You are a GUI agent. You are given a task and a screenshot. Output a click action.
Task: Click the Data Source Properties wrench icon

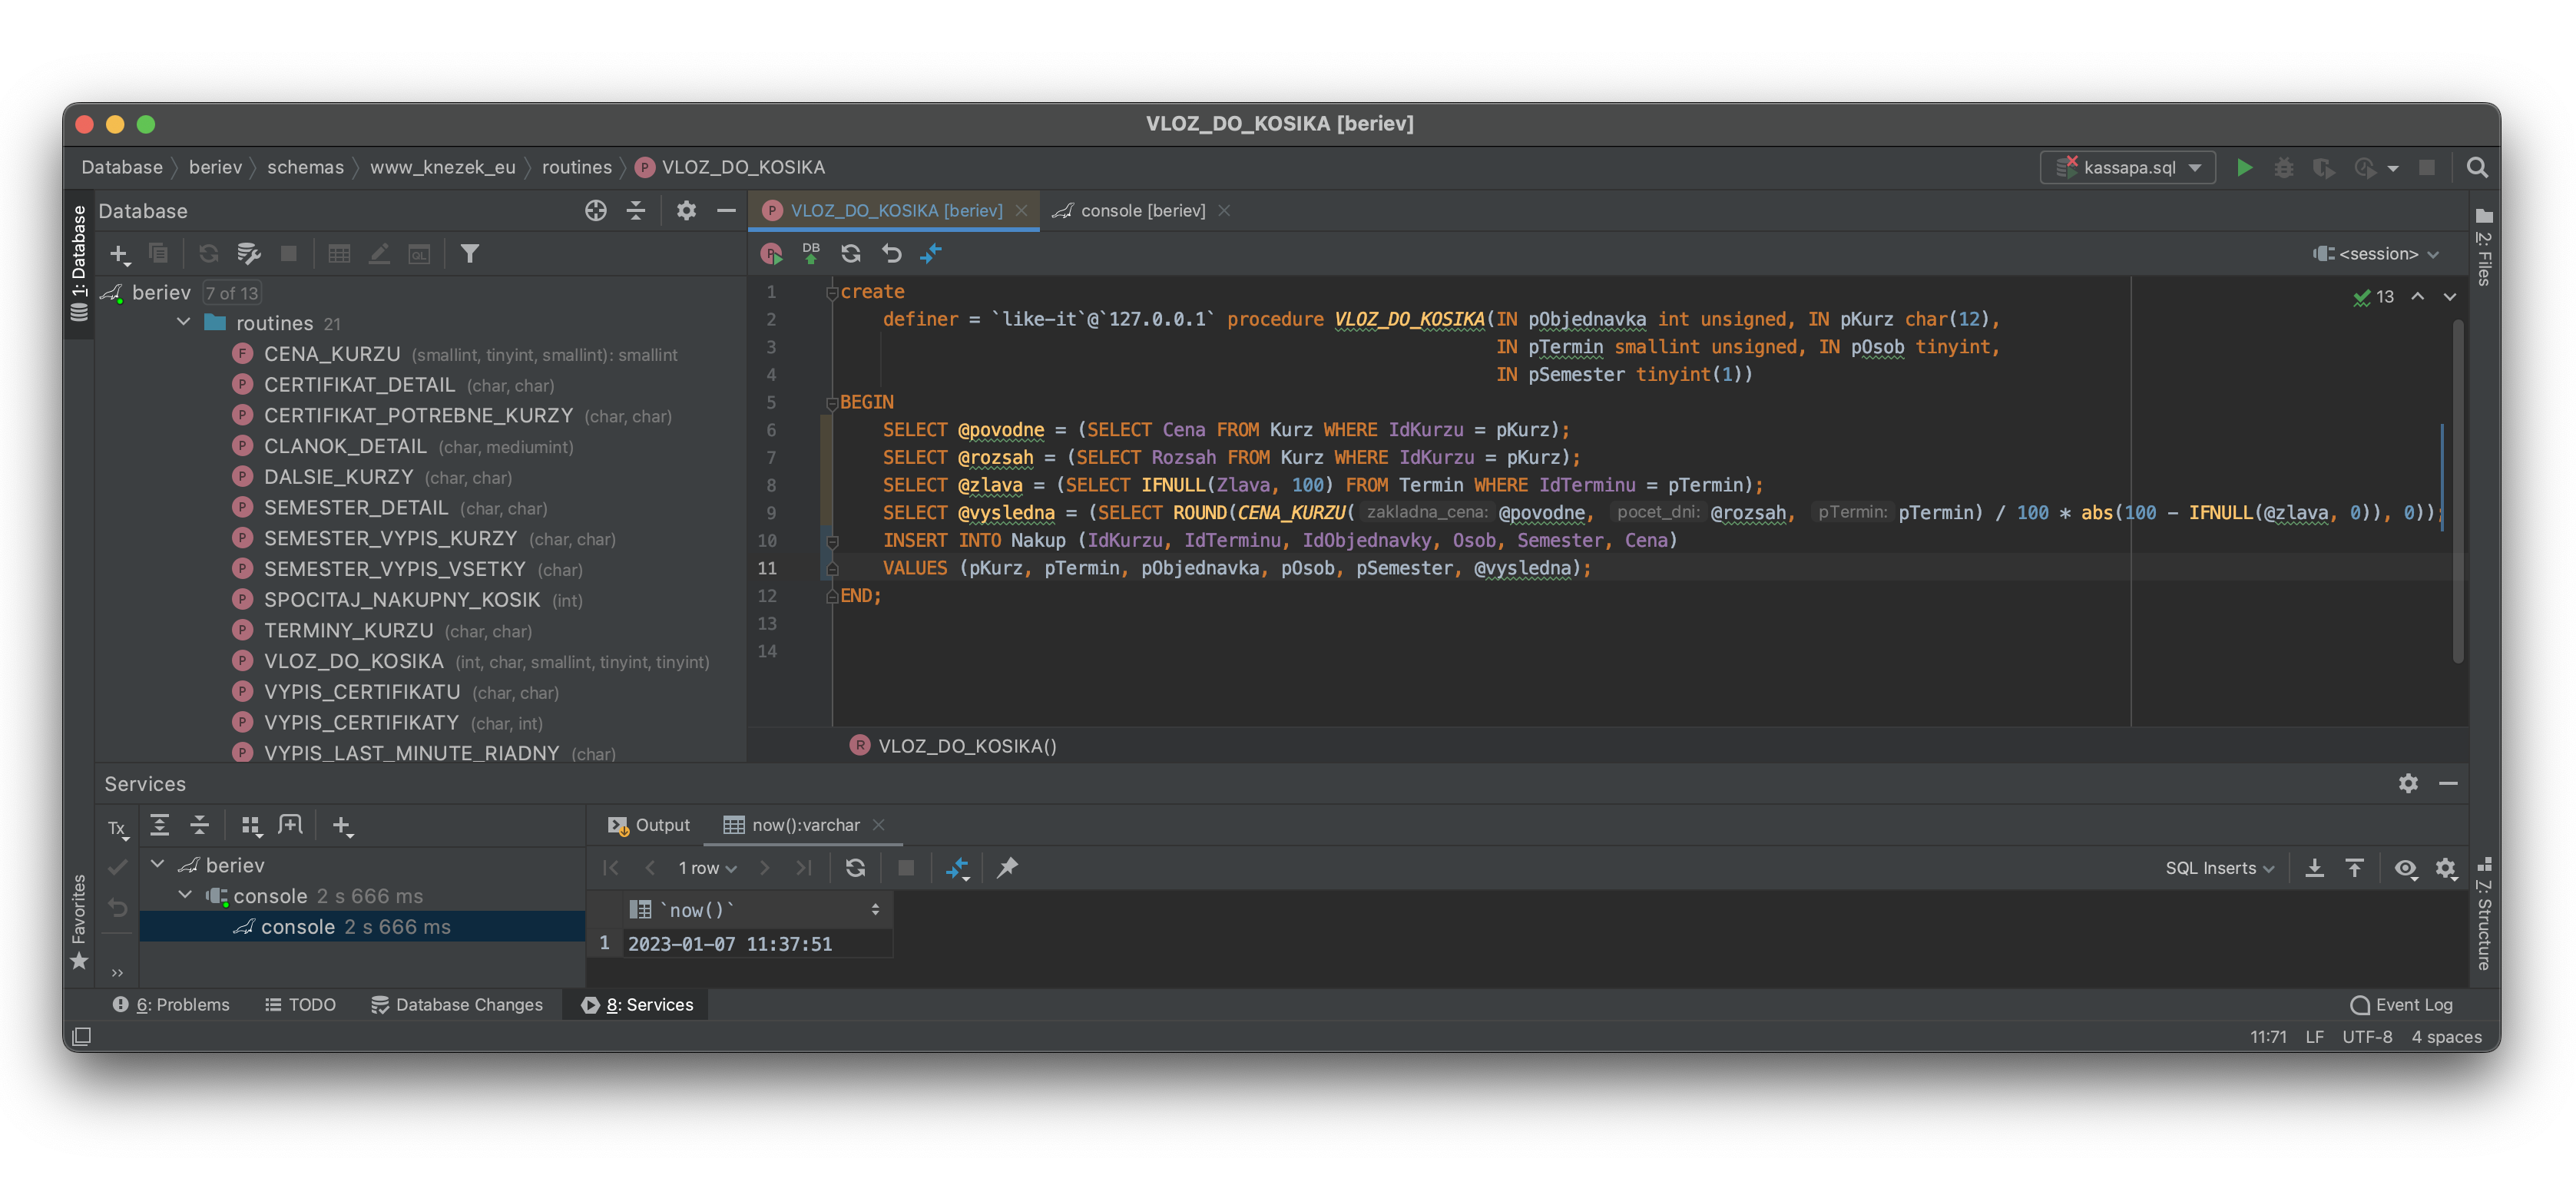pyautogui.click(x=248, y=254)
